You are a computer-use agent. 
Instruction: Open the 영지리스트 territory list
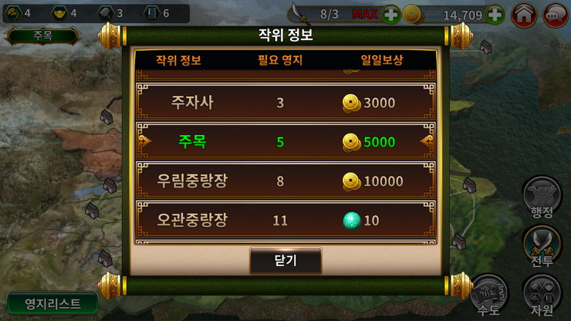click(x=52, y=303)
